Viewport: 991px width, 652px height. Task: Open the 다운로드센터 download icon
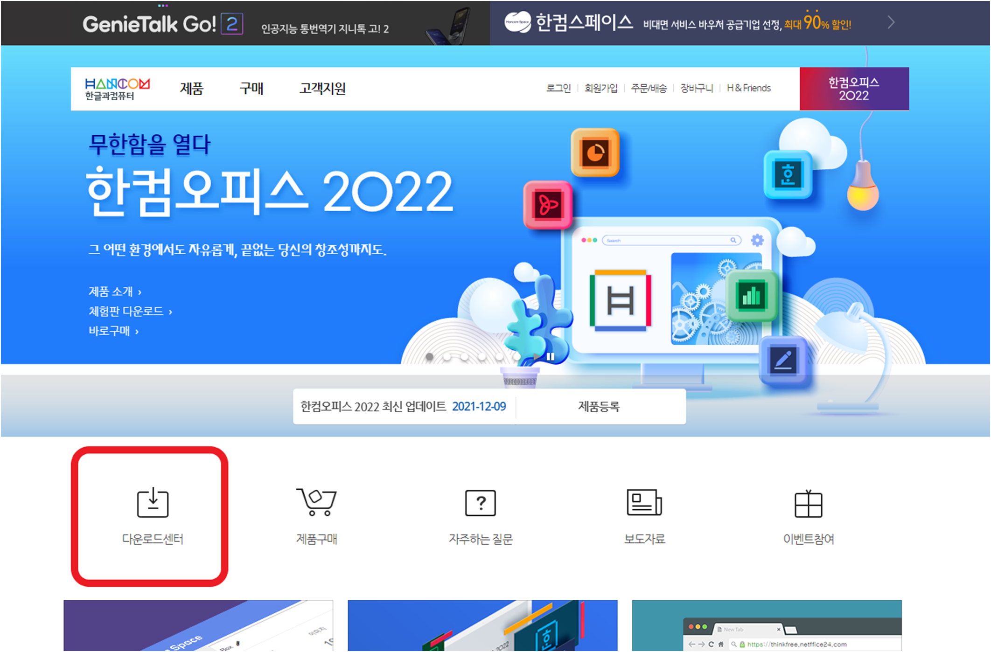pyautogui.click(x=153, y=503)
